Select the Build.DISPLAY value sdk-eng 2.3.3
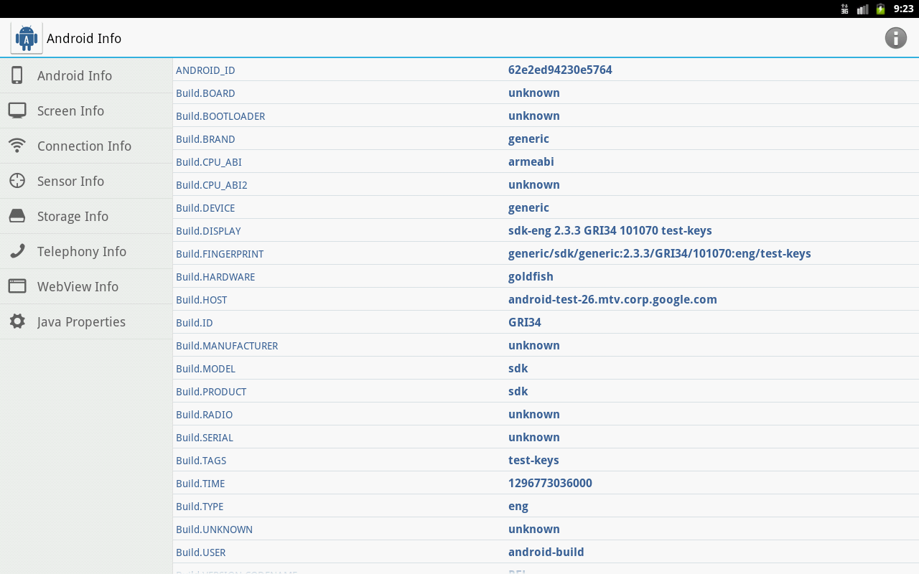Image resolution: width=919 pixels, height=574 pixels. pyautogui.click(x=610, y=230)
